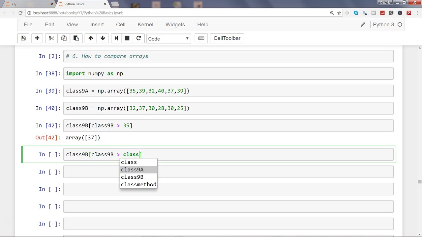Restart kernel using circular arrow icon
This screenshot has width=422, height=237.
pos(138,38)
